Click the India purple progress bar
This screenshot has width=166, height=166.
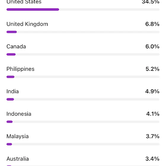point(10,99)
